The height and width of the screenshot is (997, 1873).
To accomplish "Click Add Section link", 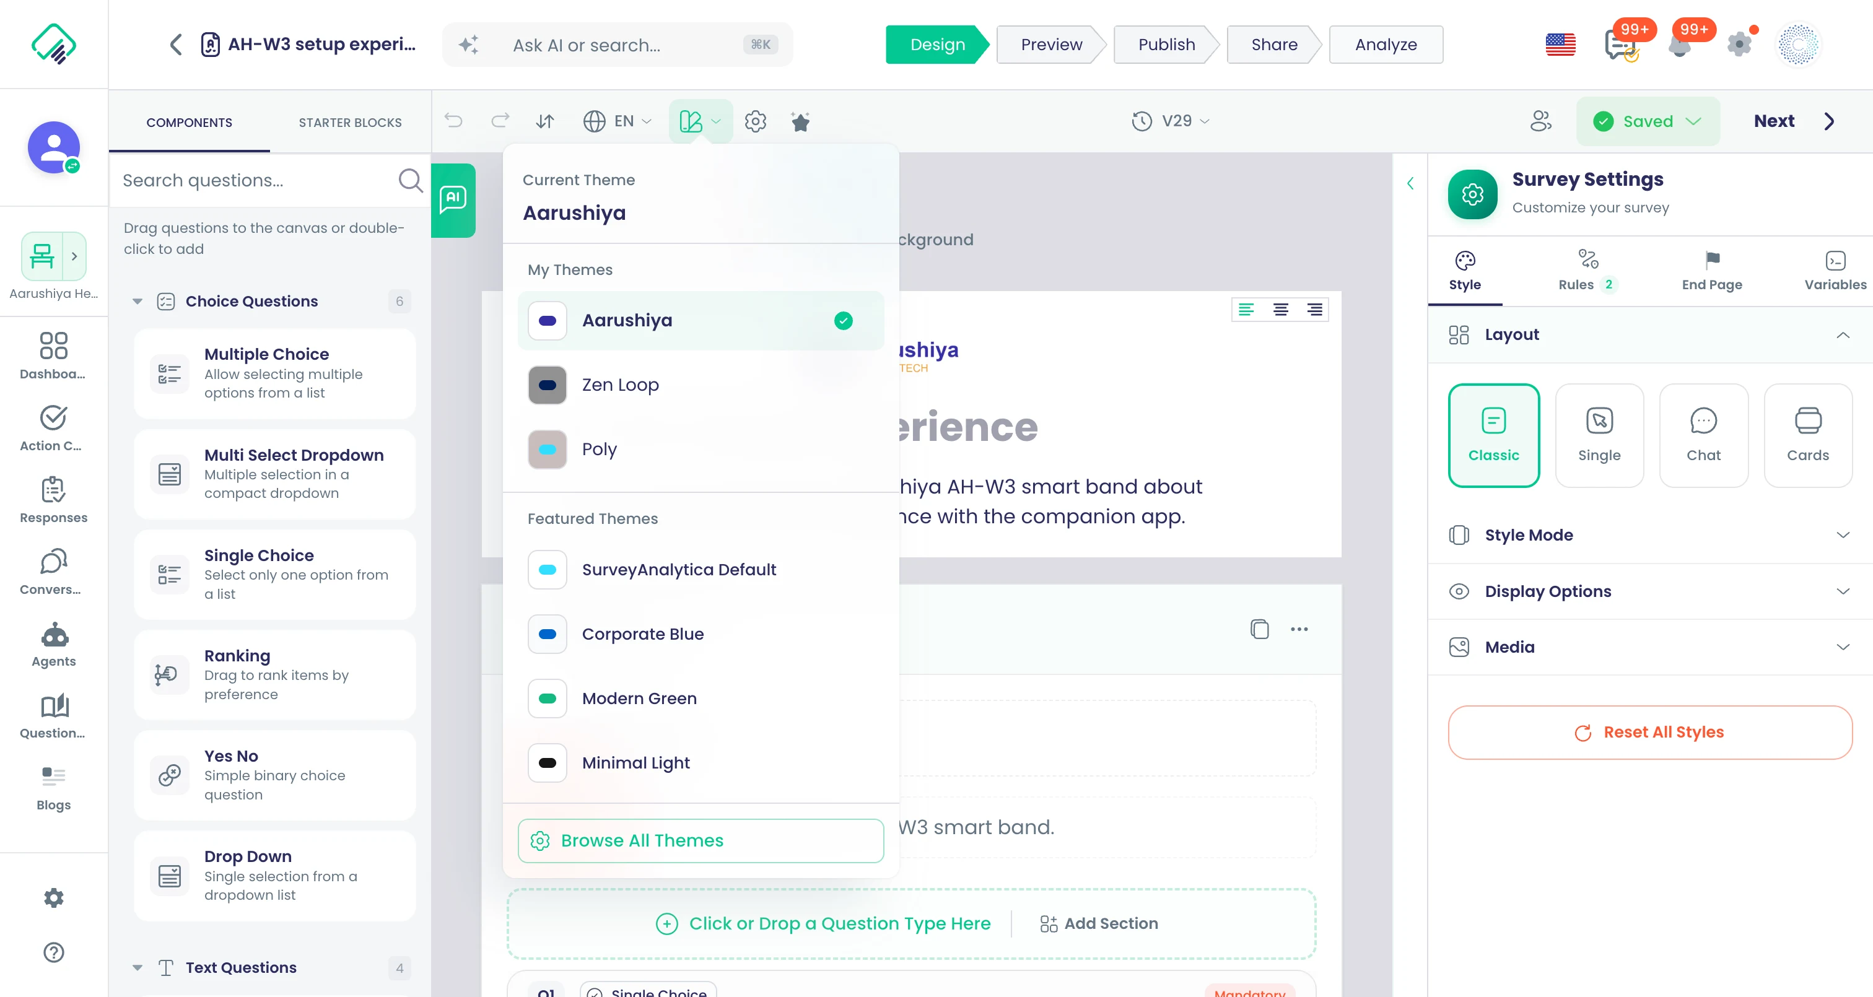I will coord(1099,923).
